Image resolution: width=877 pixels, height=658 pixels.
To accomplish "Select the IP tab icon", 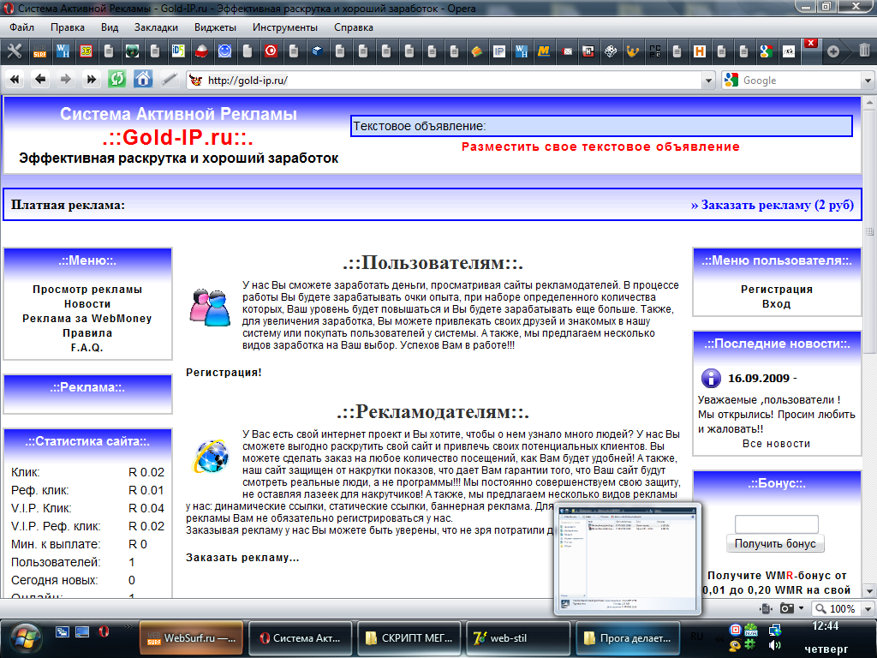I will [499, 51].
